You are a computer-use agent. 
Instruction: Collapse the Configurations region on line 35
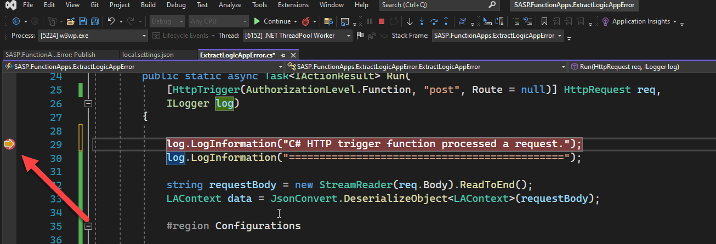[x=87, y=225]
